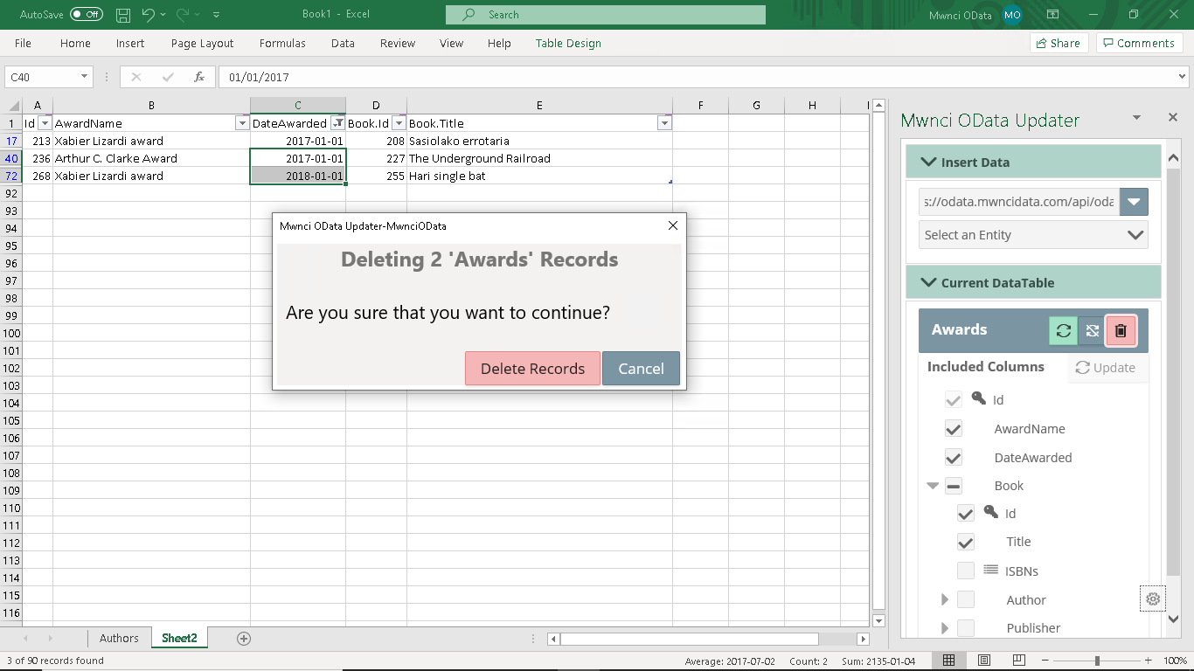1194x671 pixels.
Task: Open the Data ribbon tab
Action: point(343,43)
